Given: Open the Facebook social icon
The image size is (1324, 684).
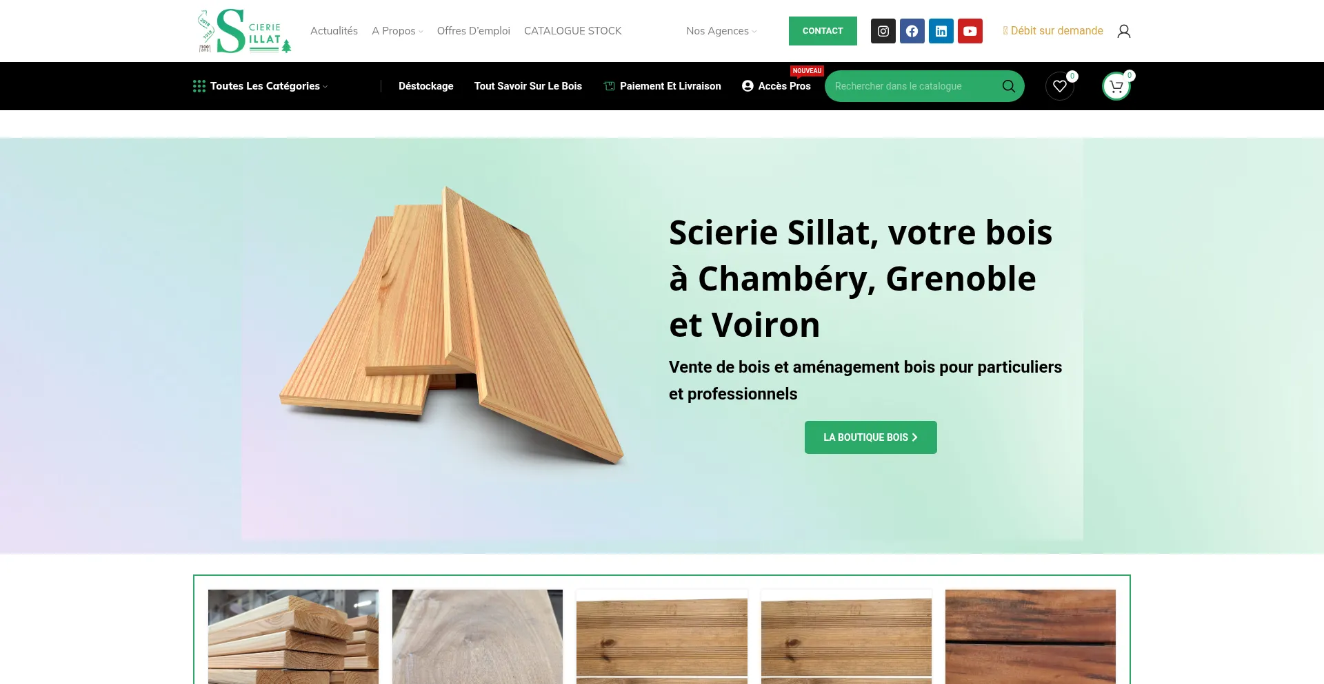Looking at the screenshot, I should (x=912, y=31).
